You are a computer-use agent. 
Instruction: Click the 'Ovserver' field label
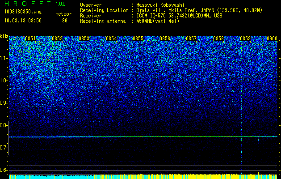[91, 5]
